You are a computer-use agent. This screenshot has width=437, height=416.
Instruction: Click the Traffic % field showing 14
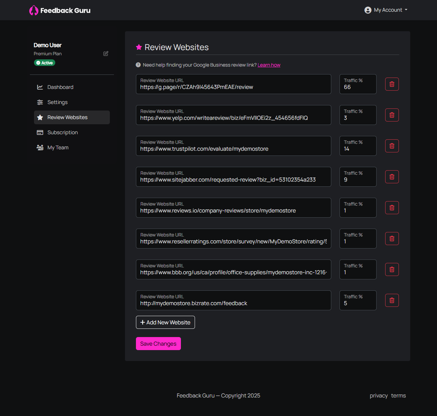coord(358,146)
